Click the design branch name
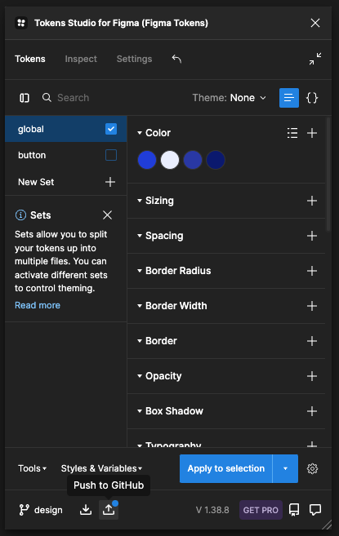Image resolution: width=339 pixels, height=536 pixels. coord(48,510)
